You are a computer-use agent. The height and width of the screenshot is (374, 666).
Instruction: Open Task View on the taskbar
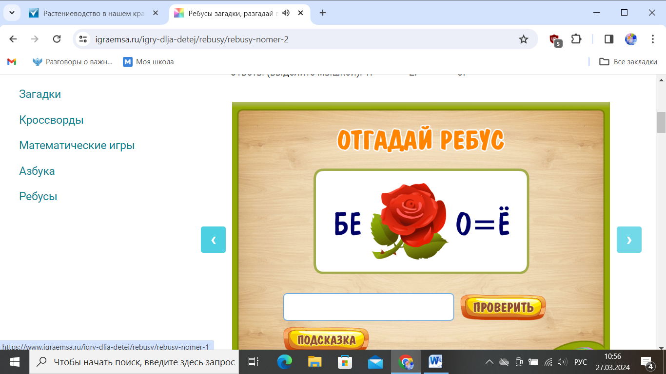pyautogui.click(x=254, y=362)
